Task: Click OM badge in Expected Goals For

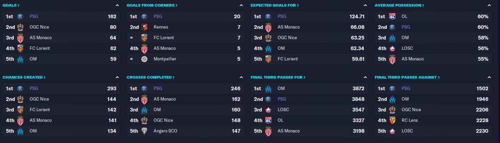Action: [x=268, y=49]
